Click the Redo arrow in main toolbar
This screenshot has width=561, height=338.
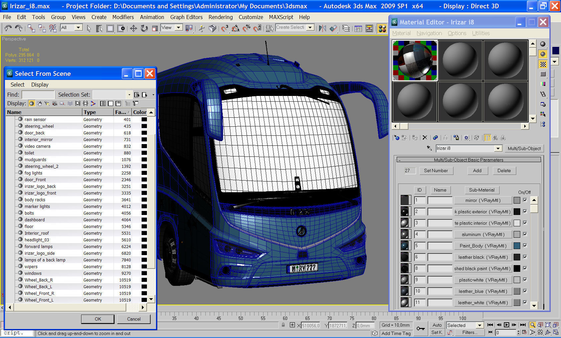click(19, 28)
